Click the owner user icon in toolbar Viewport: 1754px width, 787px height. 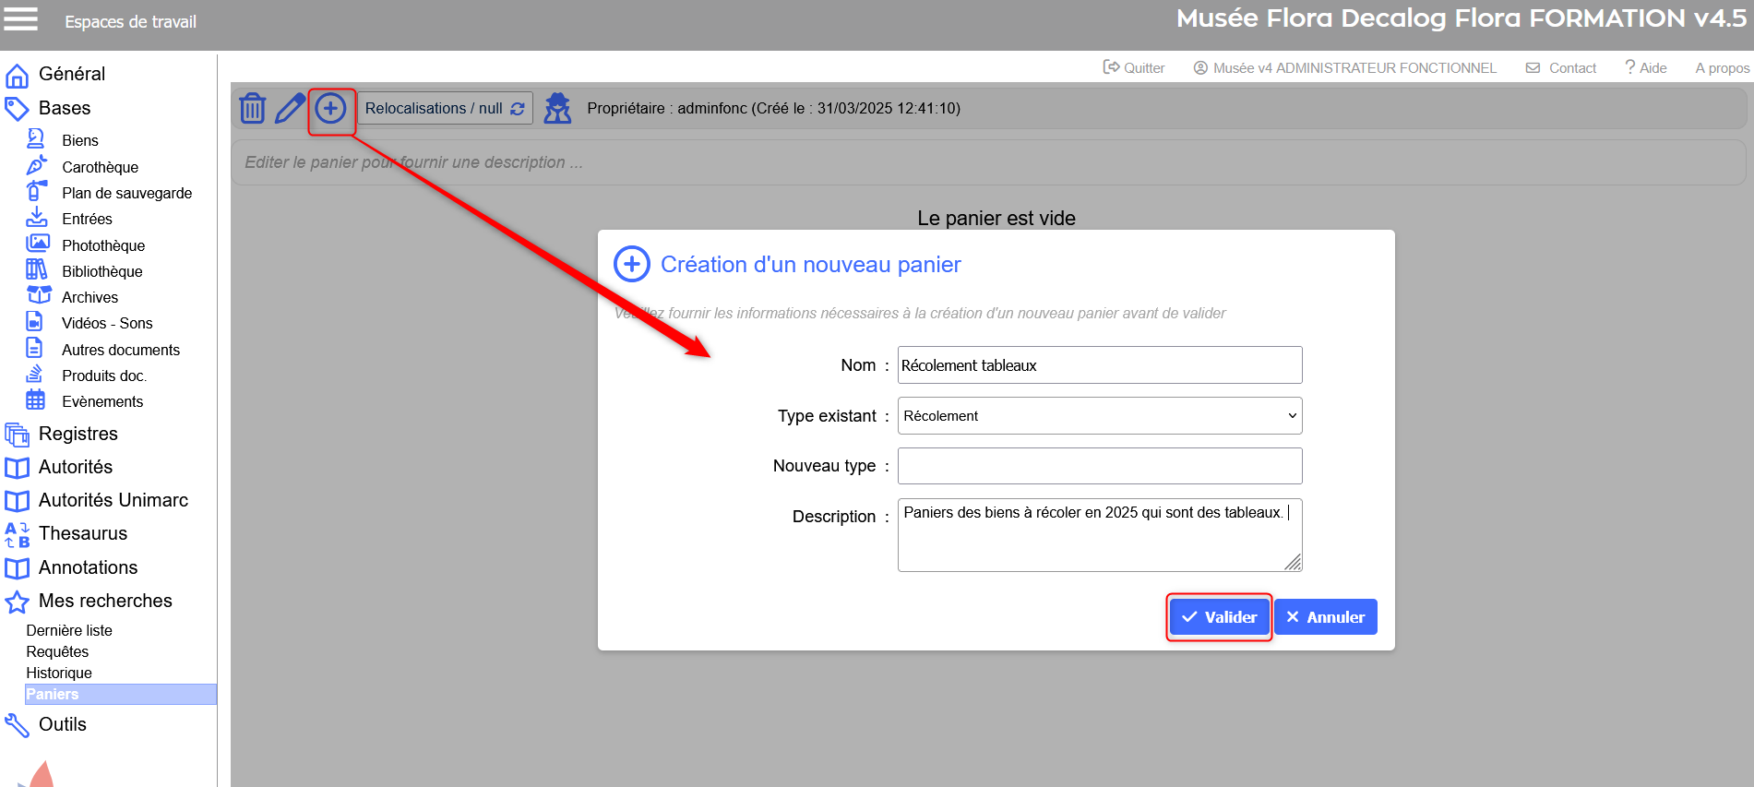557,108
